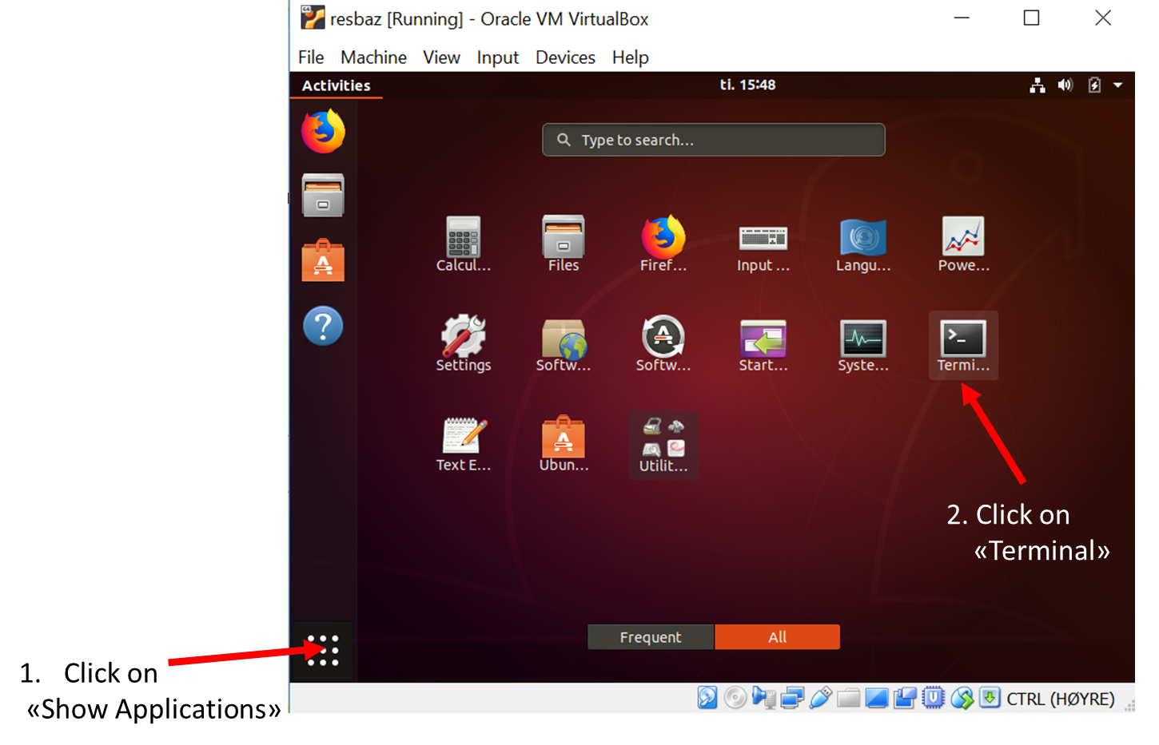The image size is (1159, 745).
Task: Open the Terminal app in the grid
Action: pyautogui.click(x=963, y=345)
